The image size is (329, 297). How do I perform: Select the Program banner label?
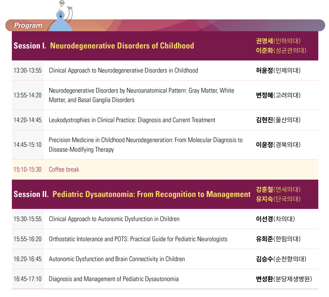[x=28, y=25]
